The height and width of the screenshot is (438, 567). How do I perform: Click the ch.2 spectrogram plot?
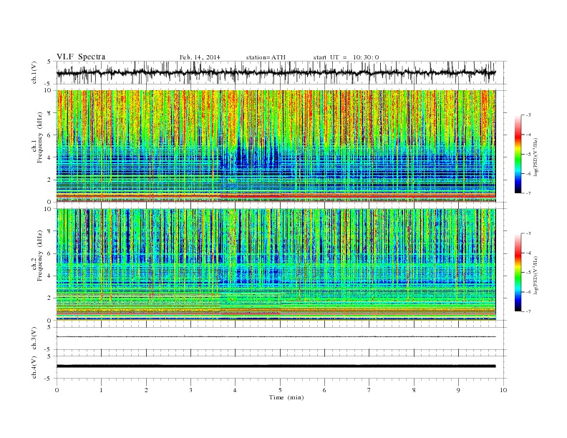[276, 265]
